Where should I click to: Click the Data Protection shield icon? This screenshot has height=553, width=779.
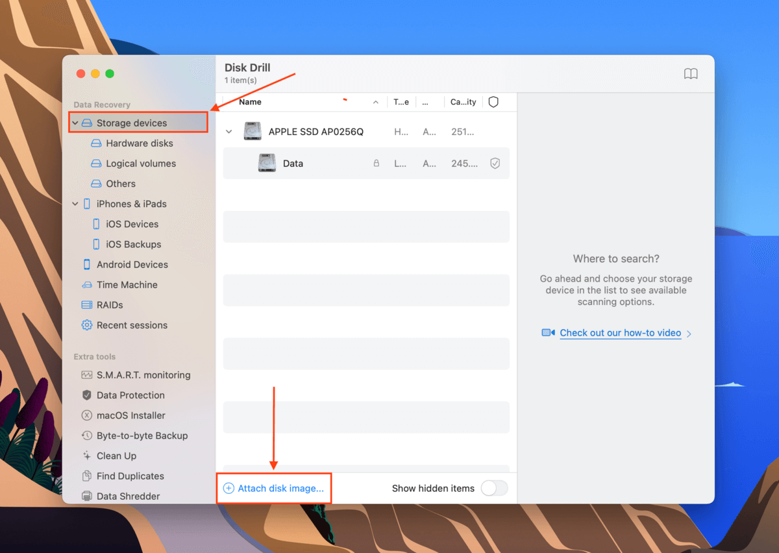[87, 395]
